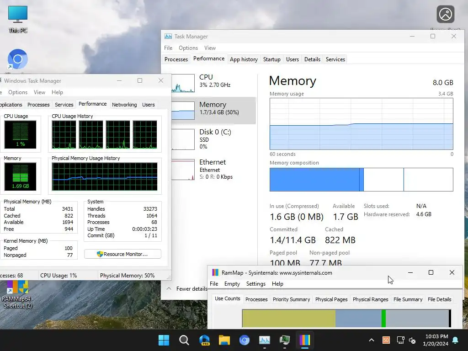This screenshot has height=351, width=468.
Task: Open Help menu in Windows Task Manager
Action: [57, 92]
